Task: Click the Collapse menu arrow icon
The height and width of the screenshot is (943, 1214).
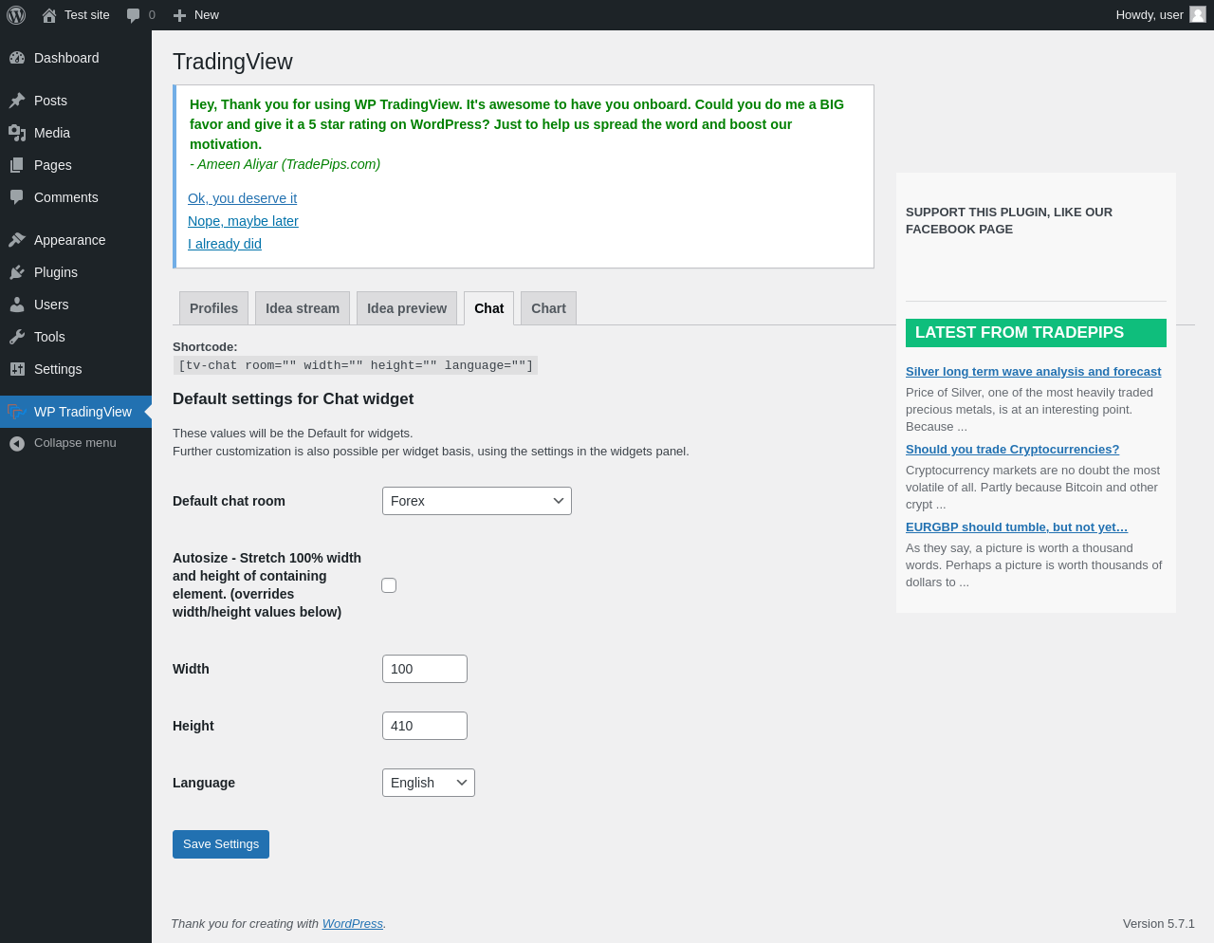Action: [x=17, y=443]
